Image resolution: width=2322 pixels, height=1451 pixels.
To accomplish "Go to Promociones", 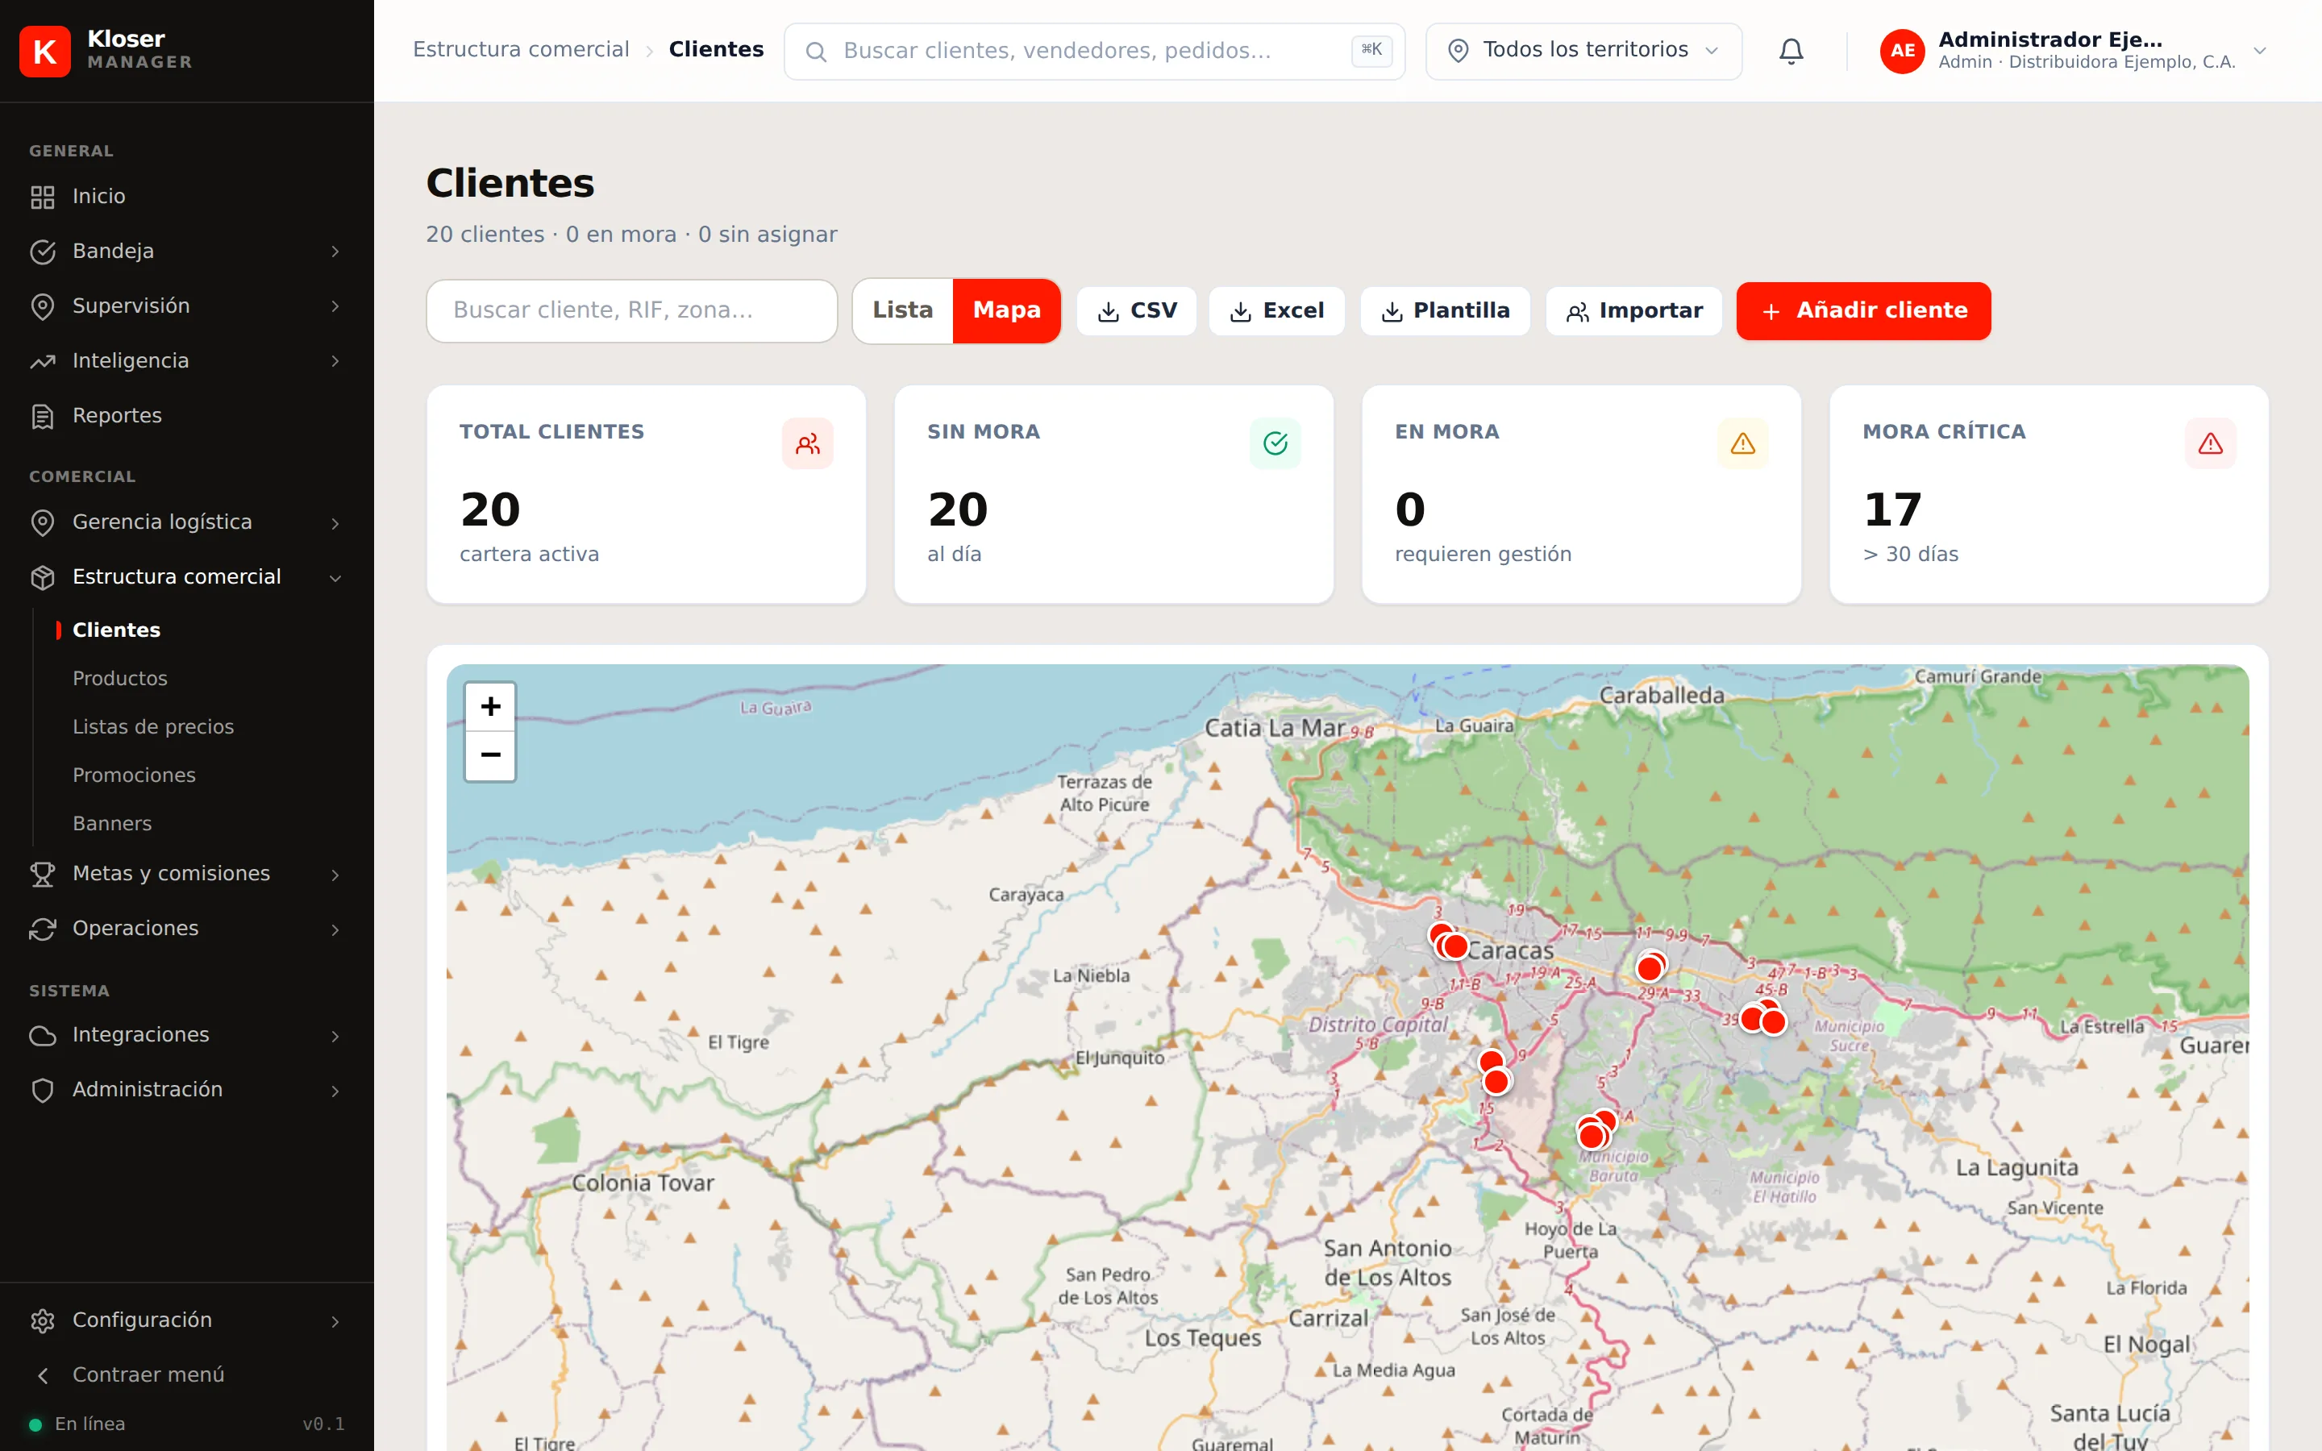I will click(x=135, y=775).
